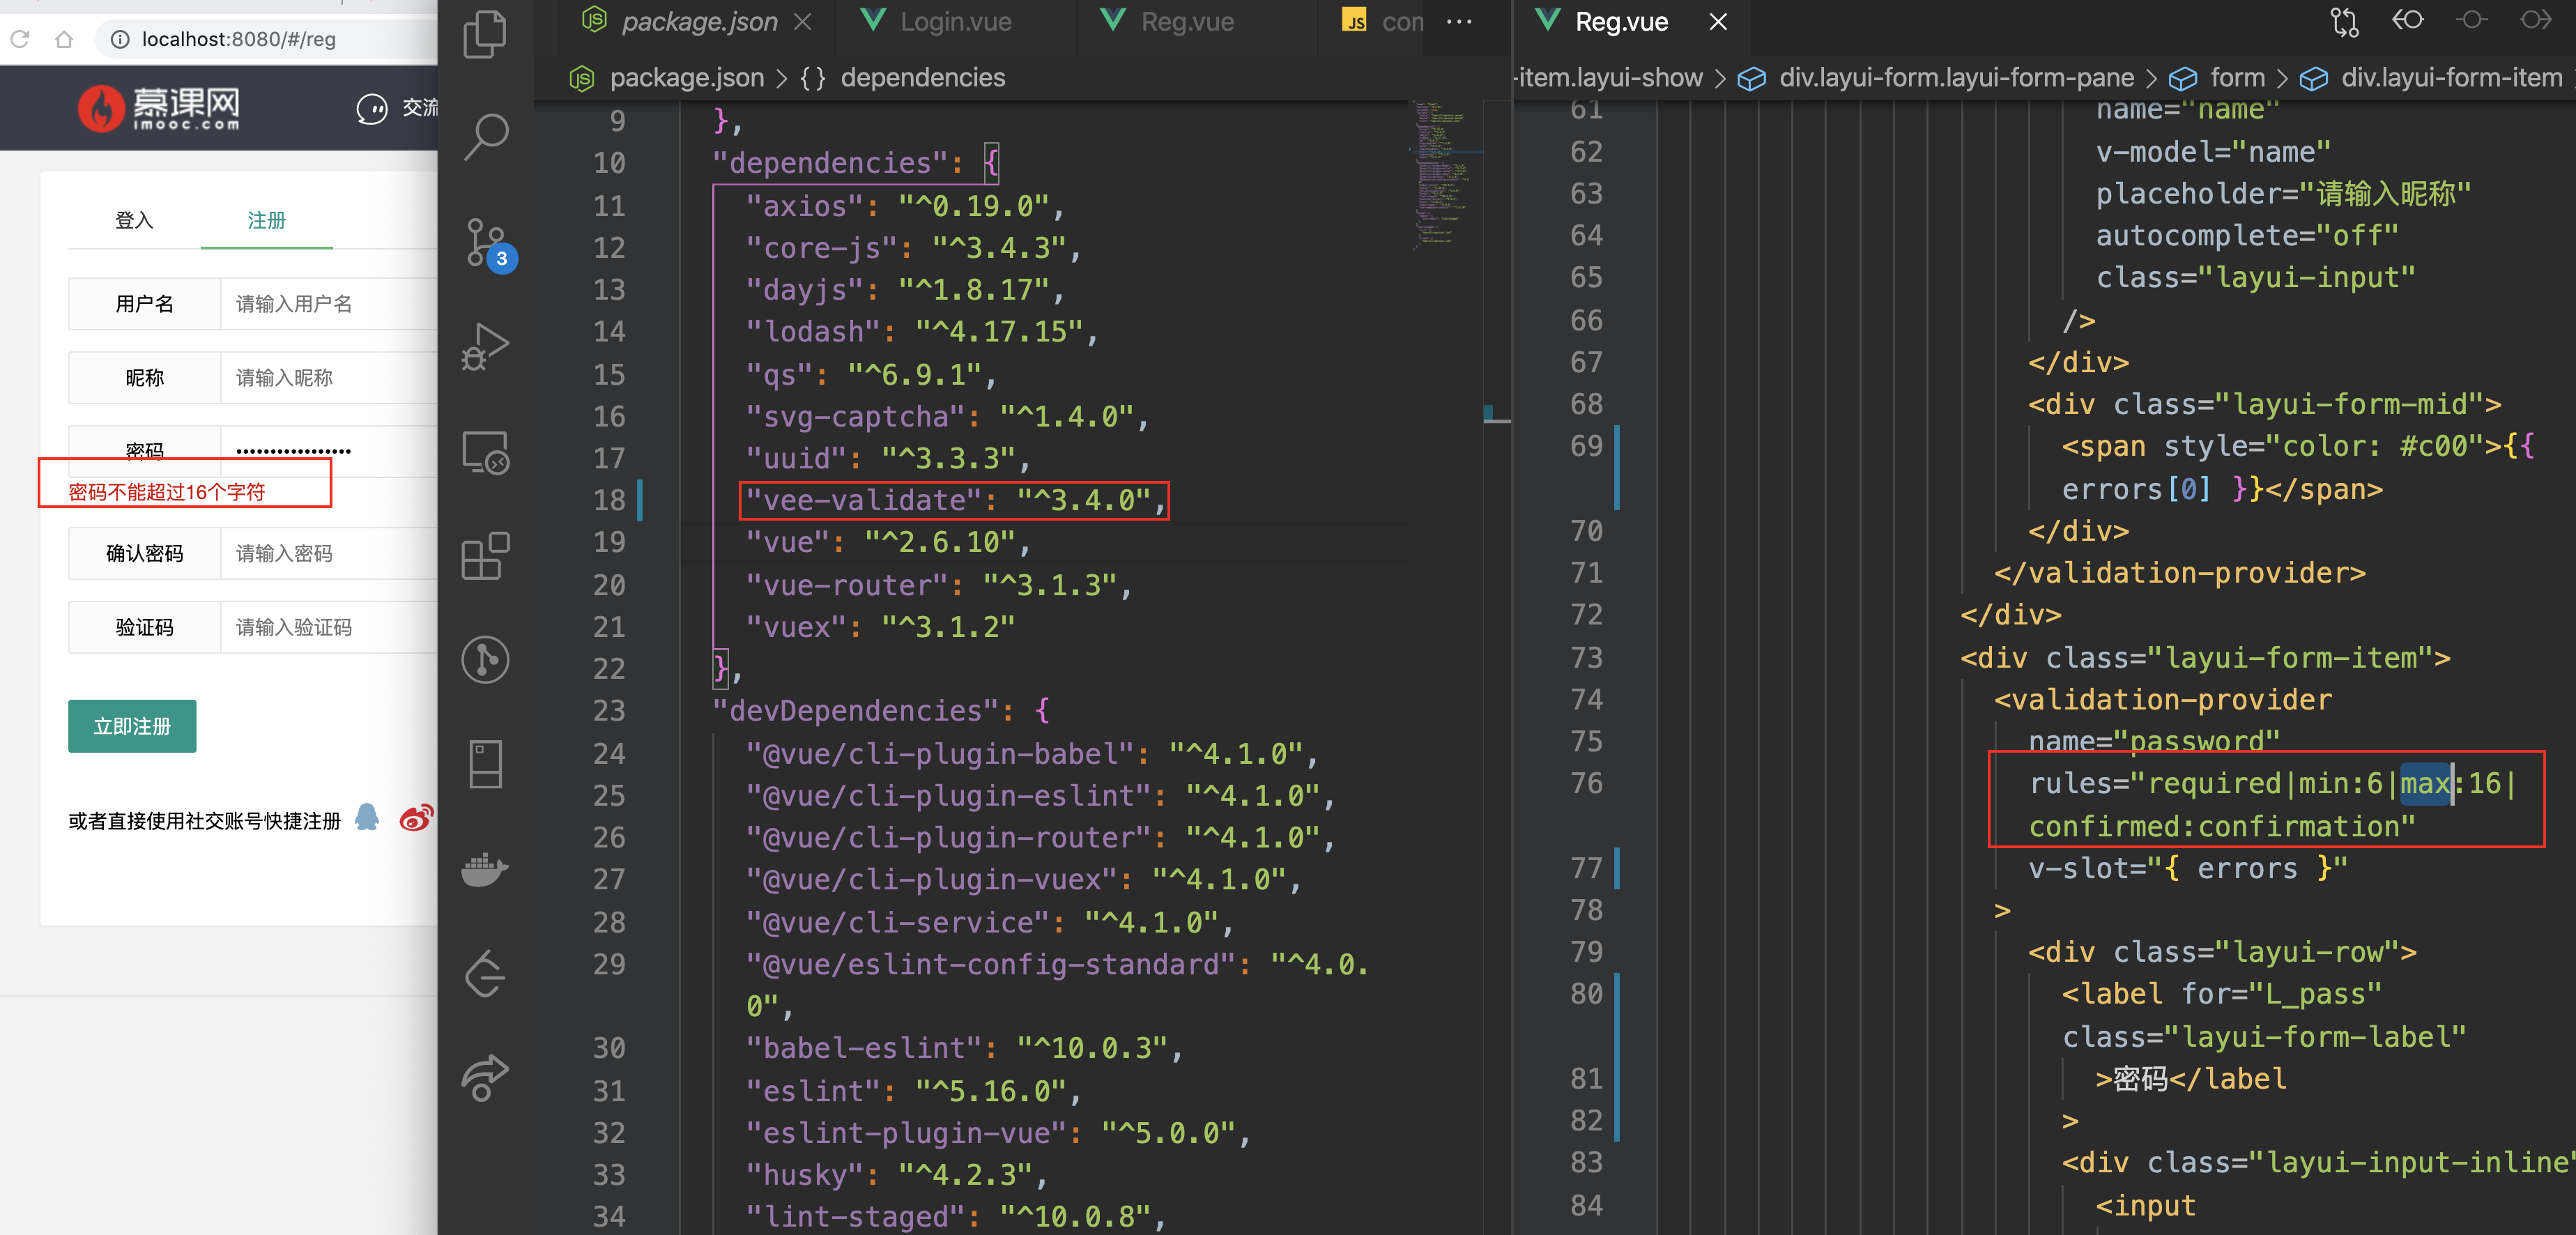Viewport: 2576px width, 1235px height.
Task: Click the browser reload icon
Action: click(20, 39)
